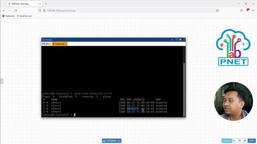Screen dimensions: 257x144
Task: Open the SaveFrom.net bookmark
Action: click(24, 16)
